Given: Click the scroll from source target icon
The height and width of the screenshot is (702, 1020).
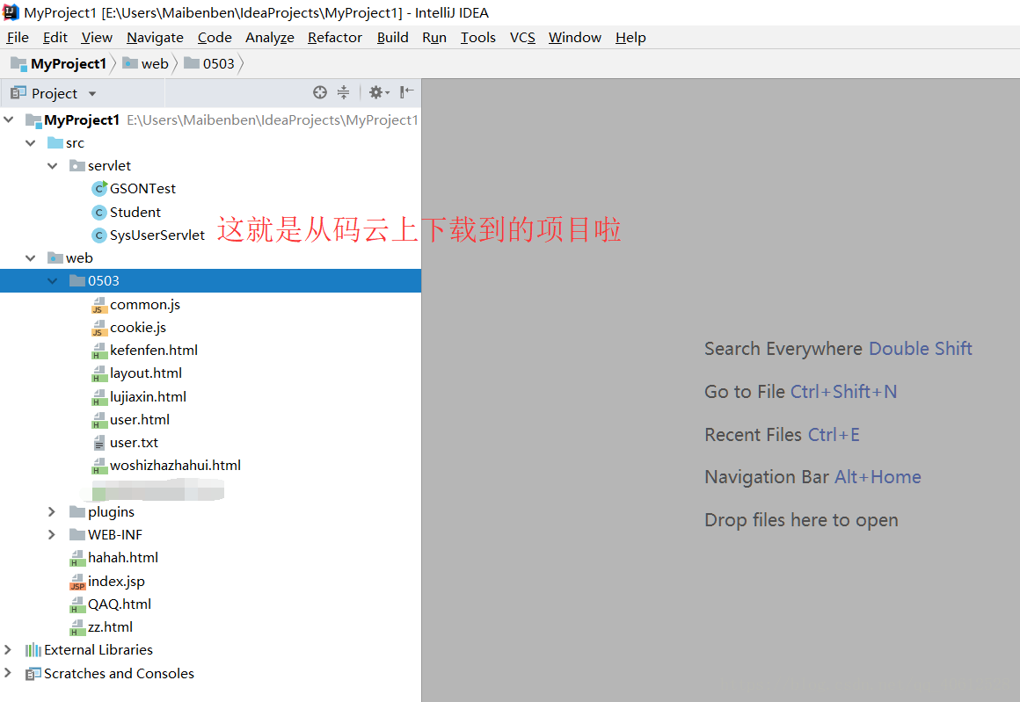Looking at the screenshot, I should pos(319,93).
